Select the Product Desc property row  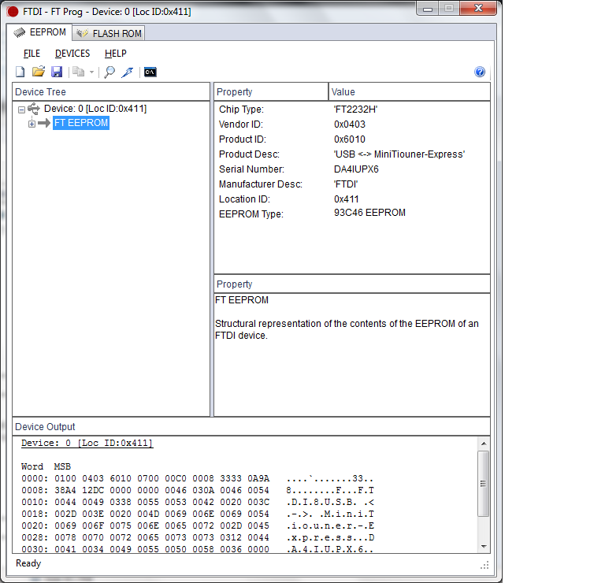point(352,154)
